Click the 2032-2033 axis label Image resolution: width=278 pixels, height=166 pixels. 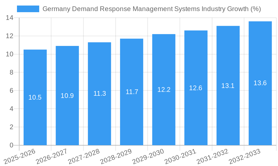[245, 157]
